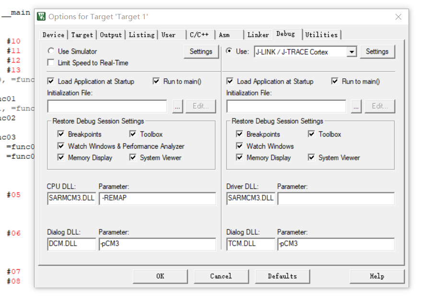
Task: Toggle simulator Breakpoints checkbox
Action: 61,134
